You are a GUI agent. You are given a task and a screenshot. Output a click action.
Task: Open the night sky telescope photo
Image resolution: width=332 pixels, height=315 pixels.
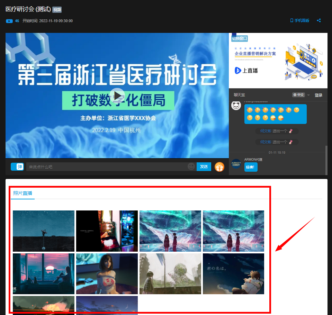tap(44, 231)
